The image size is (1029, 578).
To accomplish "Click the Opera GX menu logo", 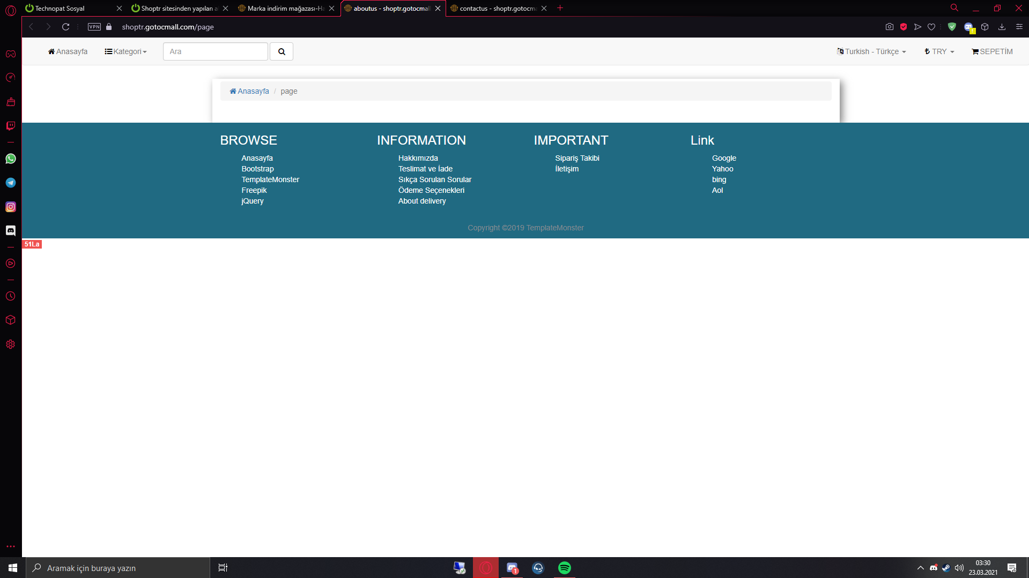I will (x=11, y=10).
